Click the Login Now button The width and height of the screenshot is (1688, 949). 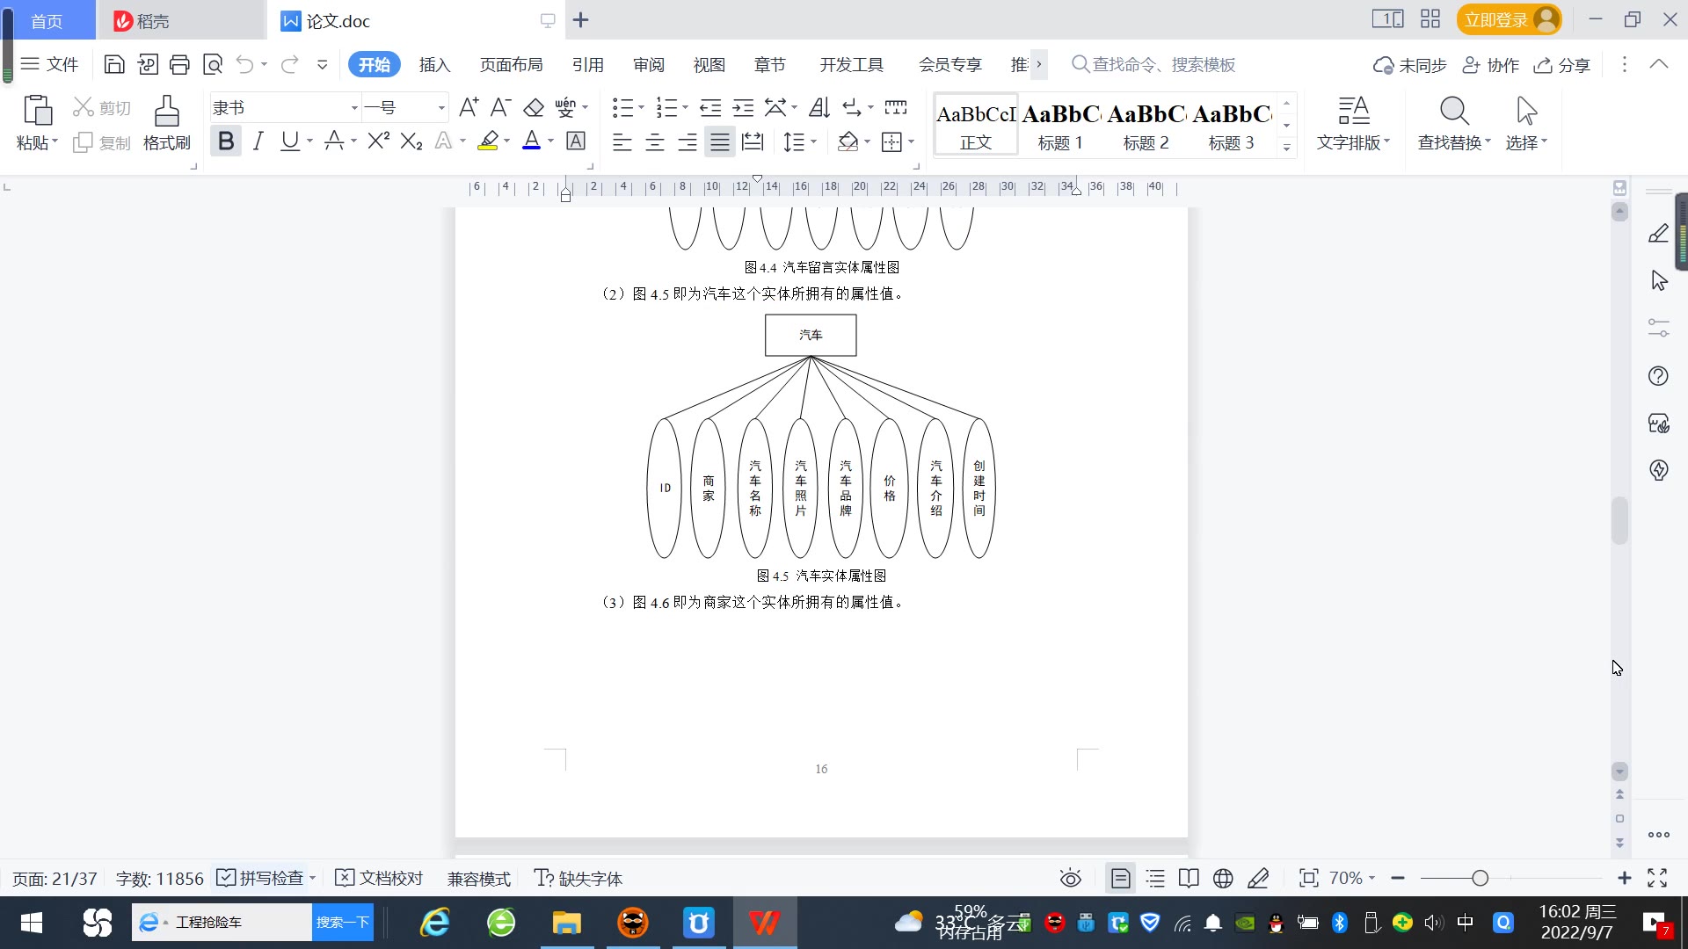coord(1496,19)
